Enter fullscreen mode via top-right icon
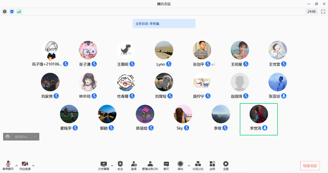The height and width of the screenshot is (173, 328). point(323,12)
